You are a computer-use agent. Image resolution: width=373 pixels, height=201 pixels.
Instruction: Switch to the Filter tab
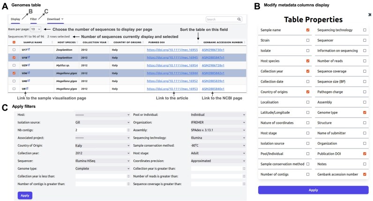coord(34,19)
